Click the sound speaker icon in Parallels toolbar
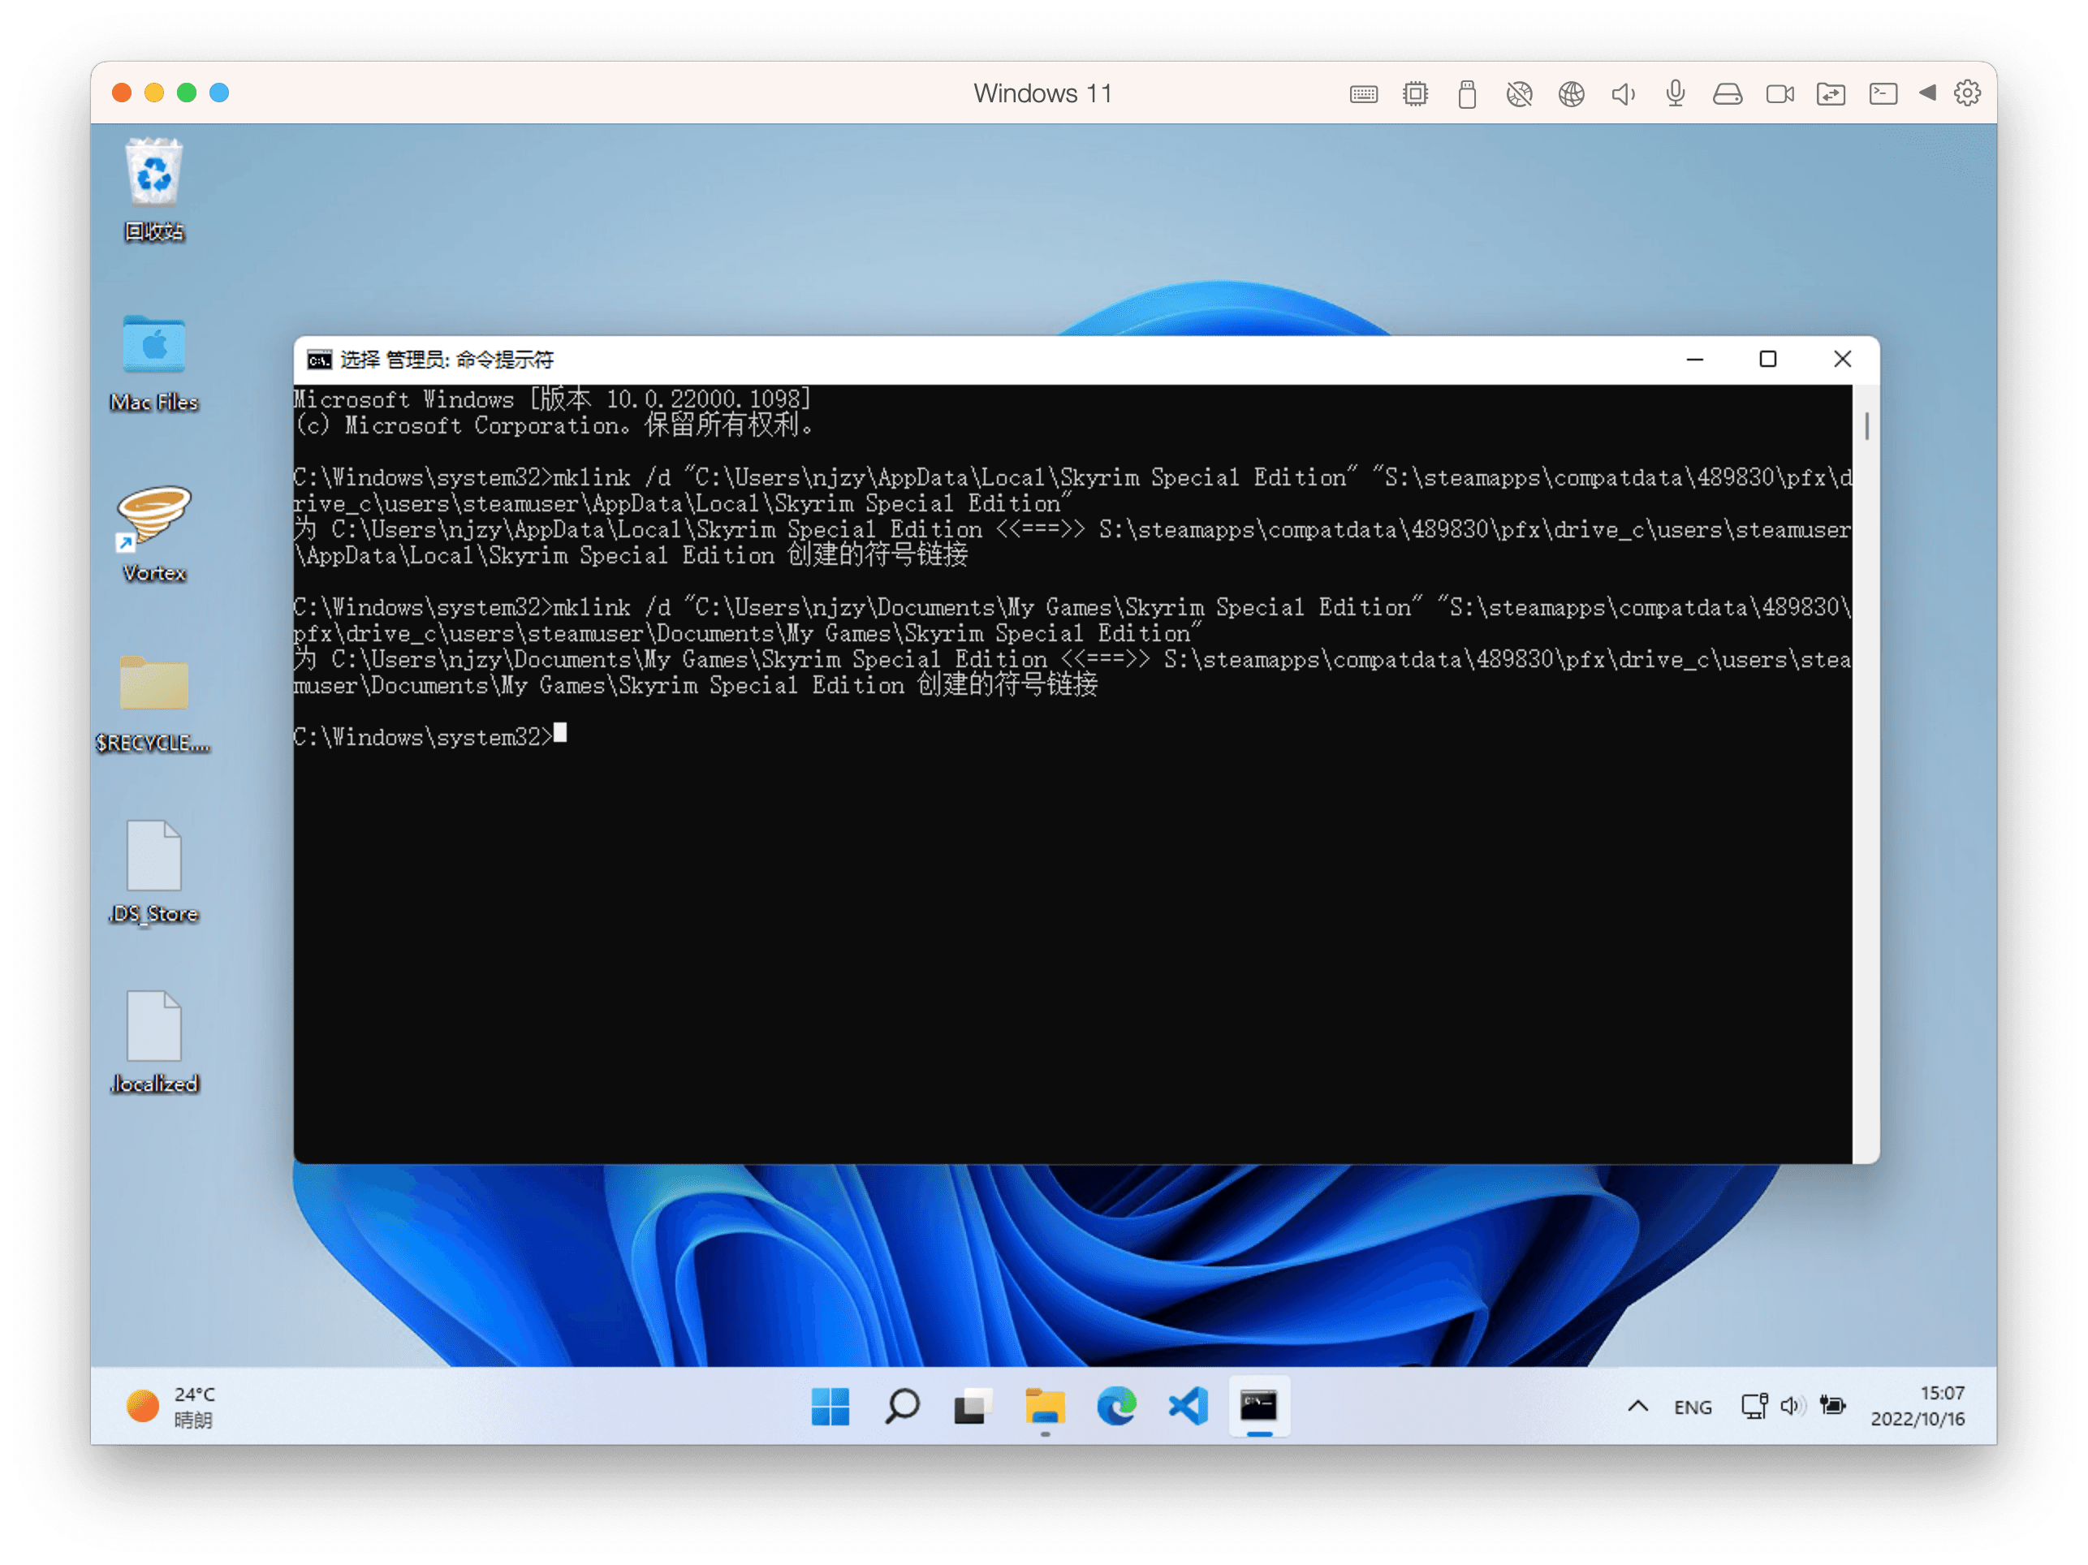The image size is (2088, 1565). coord(1623,93)
